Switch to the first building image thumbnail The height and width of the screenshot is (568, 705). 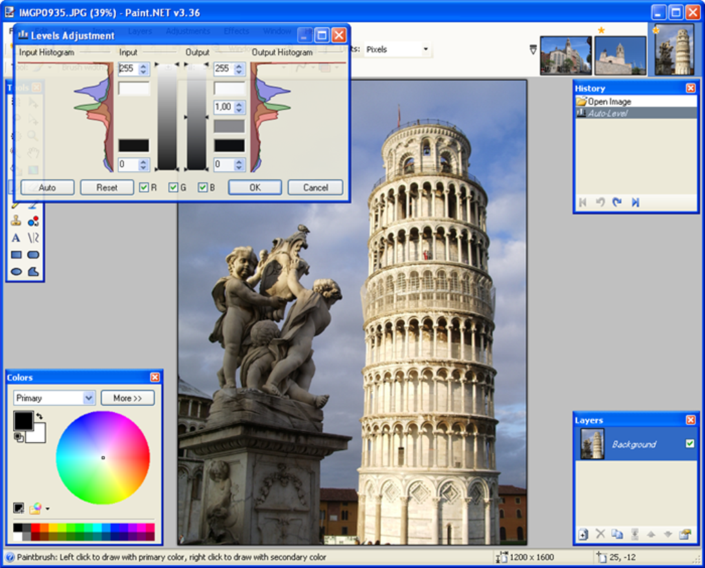coord(566,56)
